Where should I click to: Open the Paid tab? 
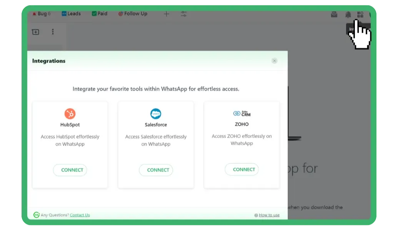click(x=100, y=14)
